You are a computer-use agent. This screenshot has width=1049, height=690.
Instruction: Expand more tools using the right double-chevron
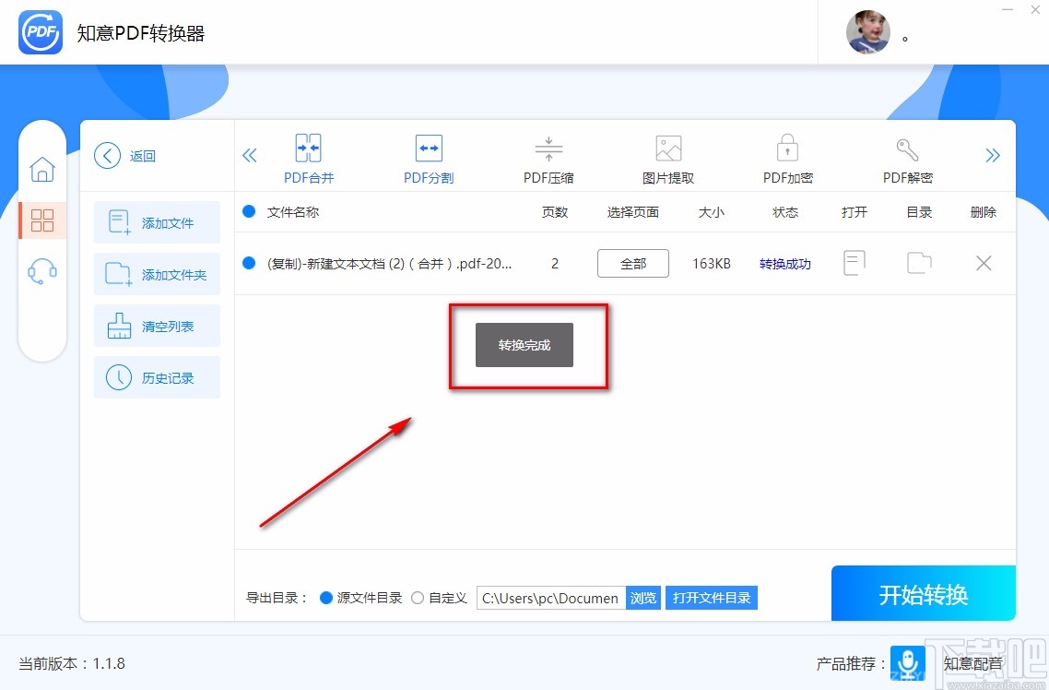pyautogui.click(x=993, y=155)
